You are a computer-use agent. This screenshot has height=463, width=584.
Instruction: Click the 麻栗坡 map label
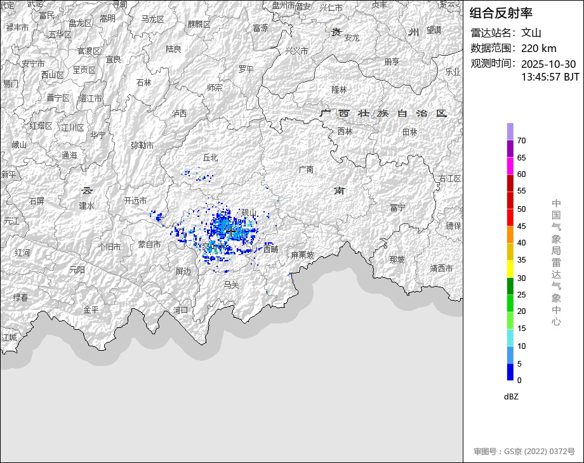pos(302,255)
